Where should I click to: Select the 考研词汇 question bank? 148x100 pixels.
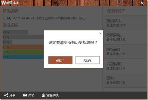pyautogui.click(x=125, y=37)
